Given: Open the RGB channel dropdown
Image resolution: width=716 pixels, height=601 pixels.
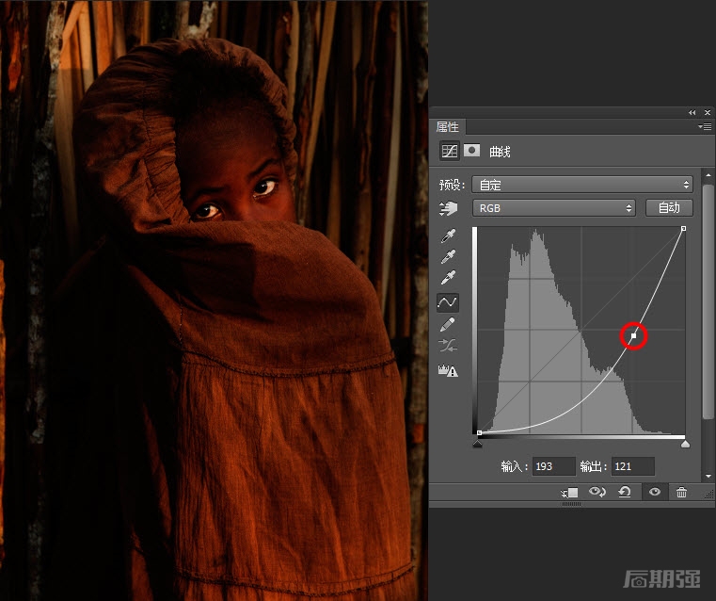Looking at the screenshot, I should pyautogui.click(x=553, y=208).
